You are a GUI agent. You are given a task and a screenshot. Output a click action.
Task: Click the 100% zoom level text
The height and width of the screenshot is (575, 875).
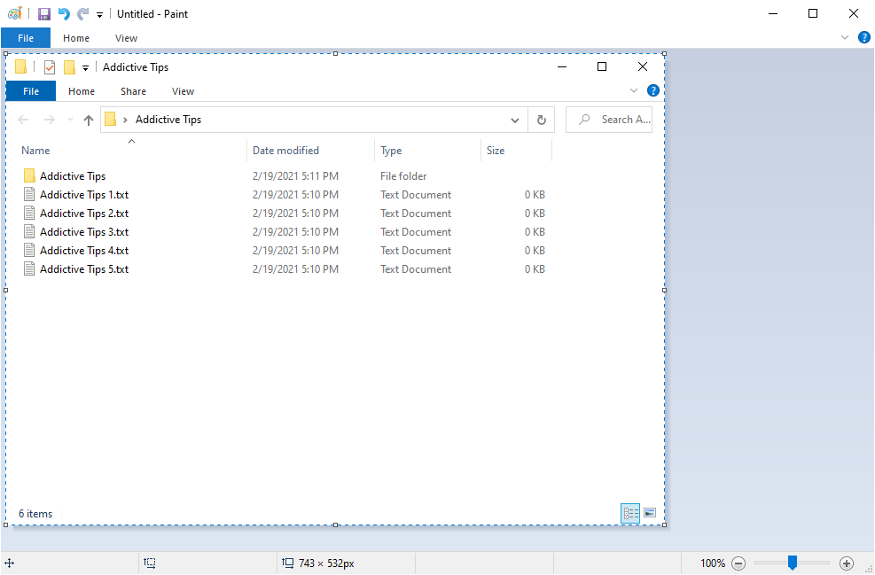[713, 563]
